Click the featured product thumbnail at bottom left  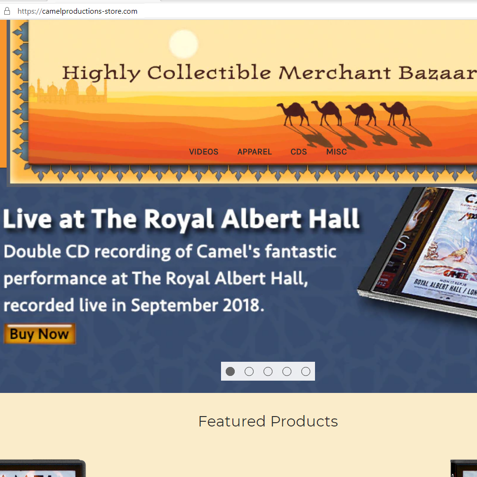(43, 468)
